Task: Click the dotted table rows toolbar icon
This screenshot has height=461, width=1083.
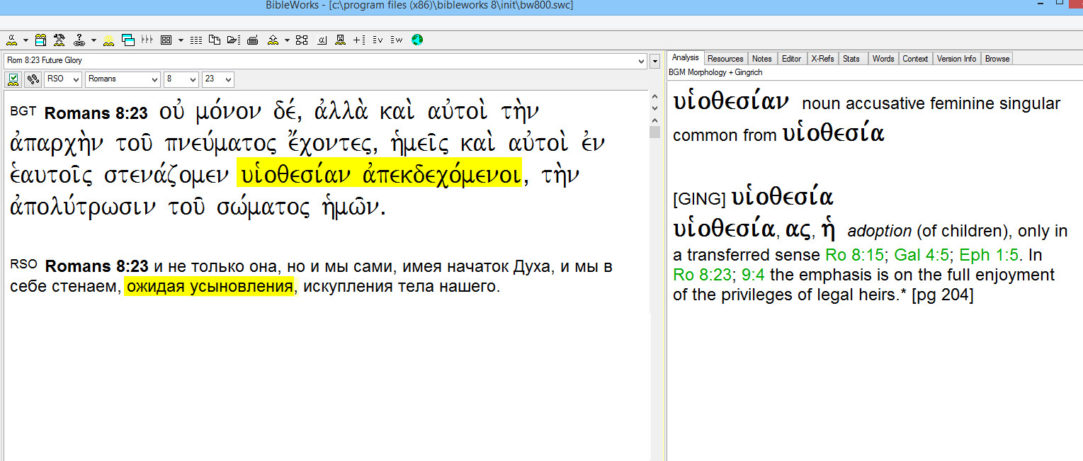Action: click(x=196, y=40)
